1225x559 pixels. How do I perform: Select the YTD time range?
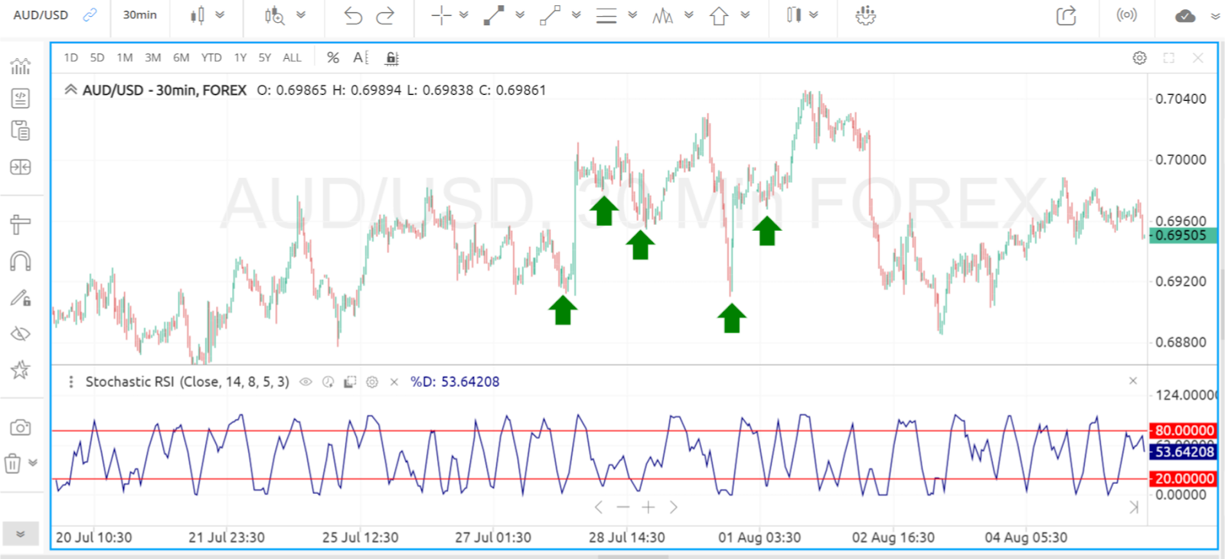(x=211, y=58)
